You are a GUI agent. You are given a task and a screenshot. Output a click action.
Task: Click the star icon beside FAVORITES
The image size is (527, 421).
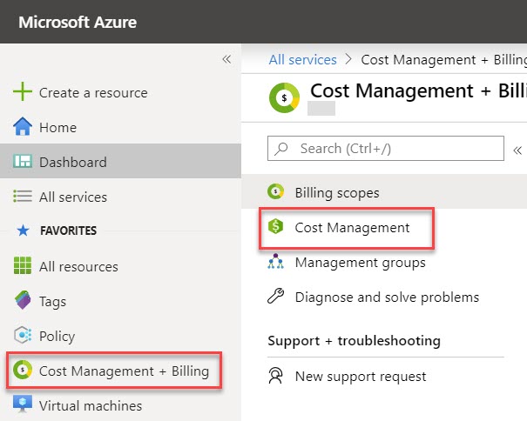(23, 231)
